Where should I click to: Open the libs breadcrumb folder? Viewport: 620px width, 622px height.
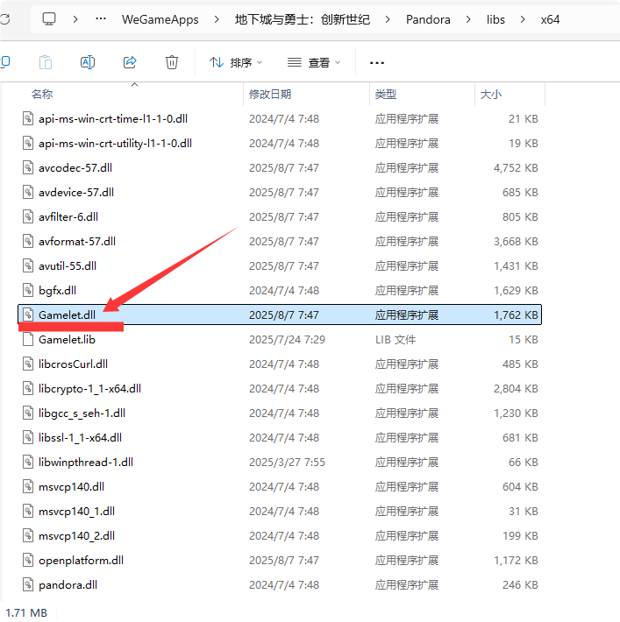click(x=495, y=19)
